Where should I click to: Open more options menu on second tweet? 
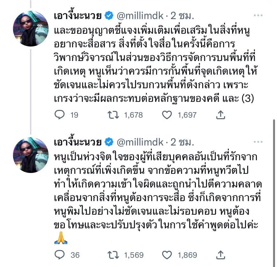click(258, 141)
